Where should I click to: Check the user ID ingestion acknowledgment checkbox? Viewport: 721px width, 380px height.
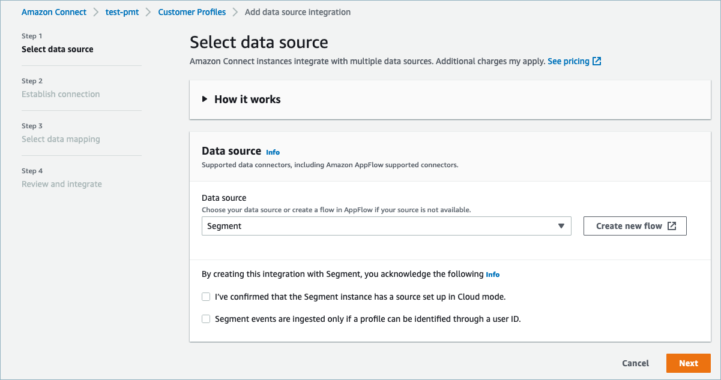pos(206,318)
